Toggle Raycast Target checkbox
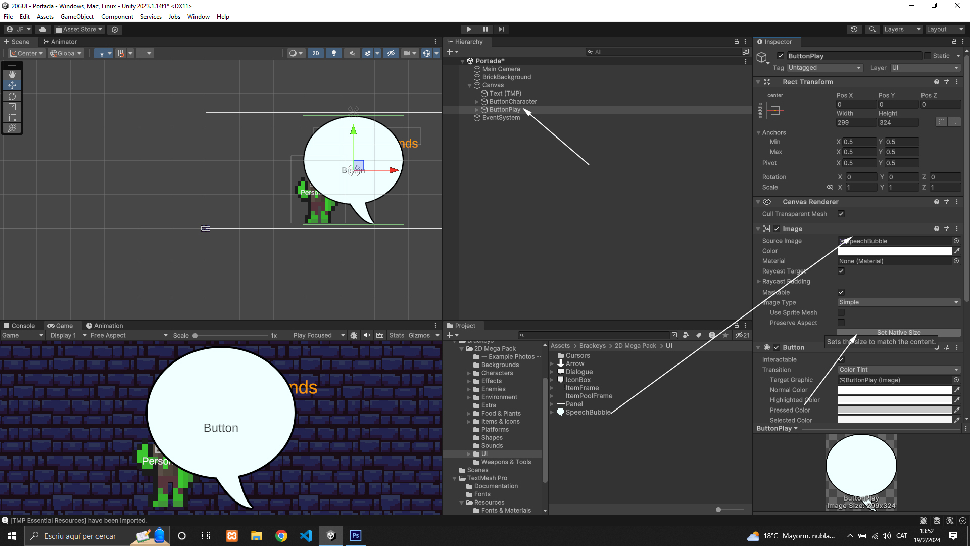Image resolution: width=970 pixels, height=546 pixels. tap(841, 271)
